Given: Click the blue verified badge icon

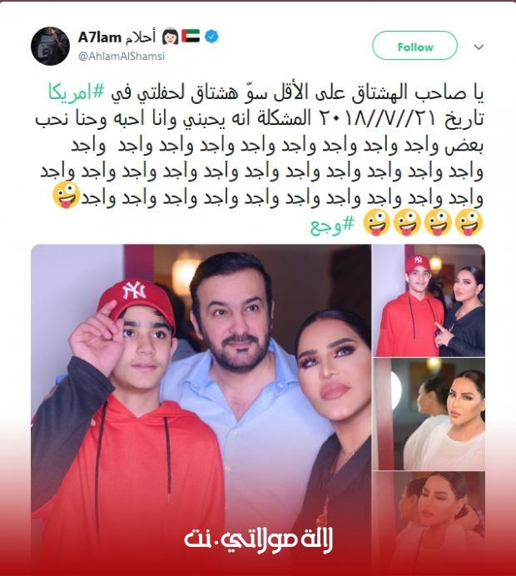Looking at the screenshot, I should pos(211,37).
